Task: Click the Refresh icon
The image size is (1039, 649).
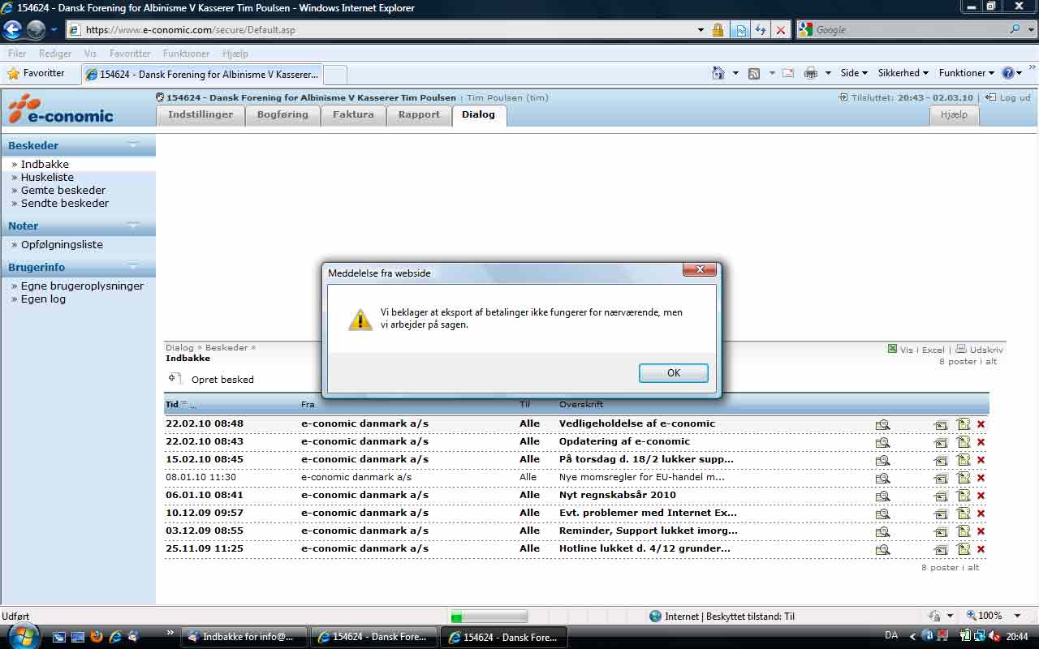Action: pos(760,30)
